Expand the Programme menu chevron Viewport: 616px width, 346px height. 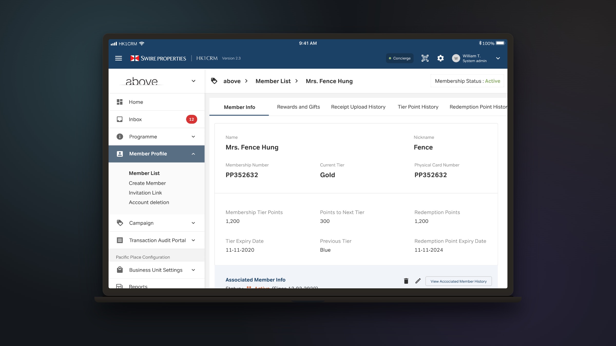(x=193, y=137)
